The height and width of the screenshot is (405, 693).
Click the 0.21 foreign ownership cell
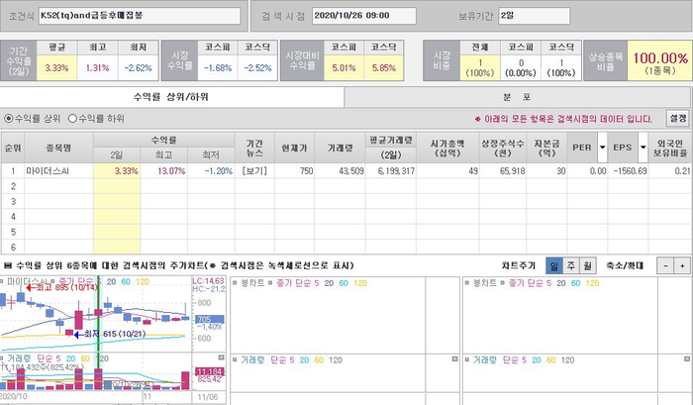point(669,171)
